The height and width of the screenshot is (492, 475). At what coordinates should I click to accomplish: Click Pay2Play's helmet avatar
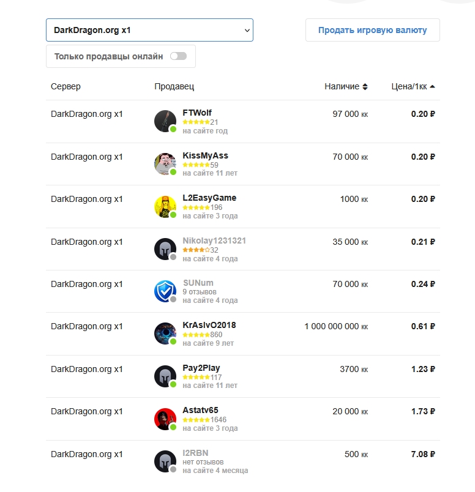tap(165, 376)
